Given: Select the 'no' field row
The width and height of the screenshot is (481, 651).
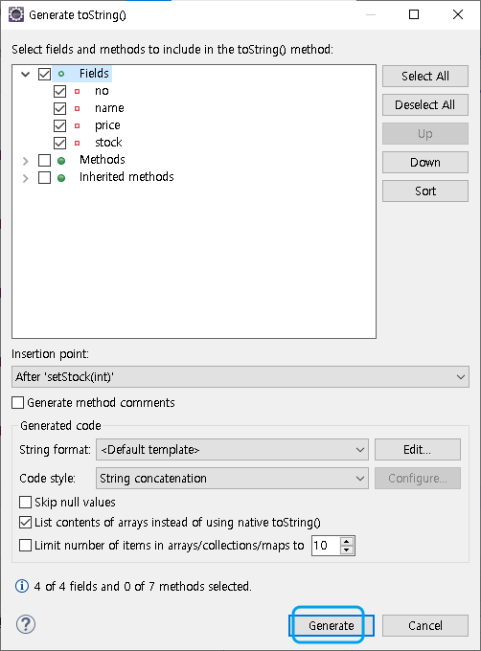Looking at the screenshot, I should pyautogui.click(x=102, y=91).
